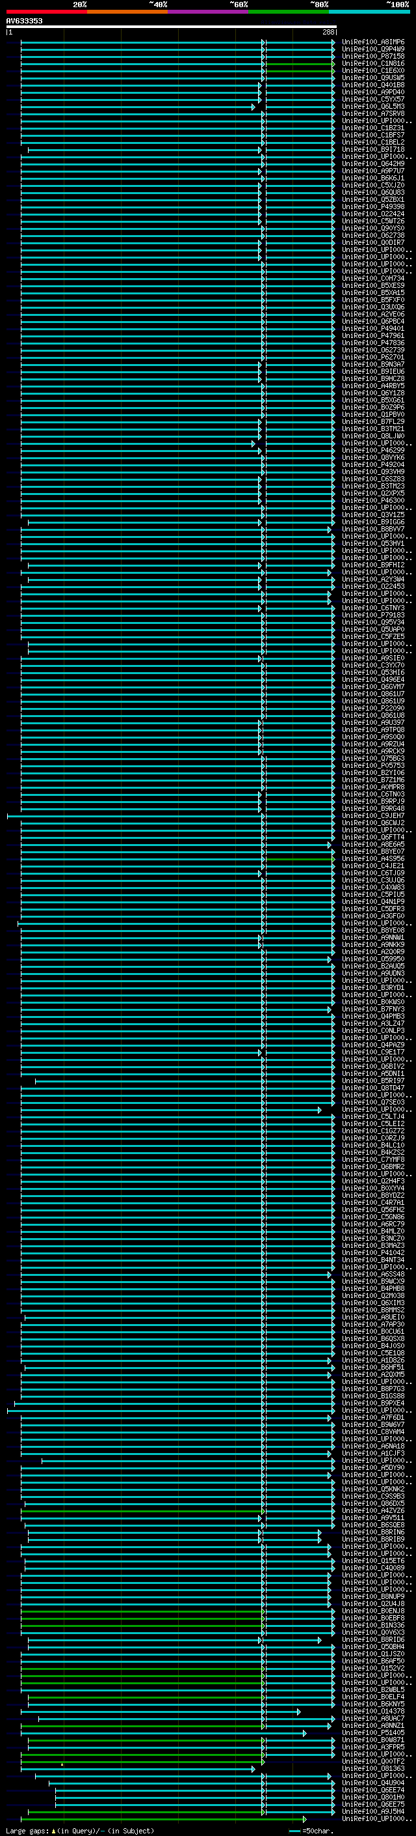Select label UniRef100_Q6QU83

coord(373,192)
